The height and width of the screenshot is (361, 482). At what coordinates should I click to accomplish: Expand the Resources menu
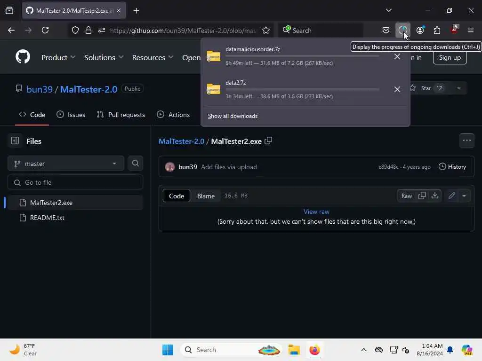153,57
